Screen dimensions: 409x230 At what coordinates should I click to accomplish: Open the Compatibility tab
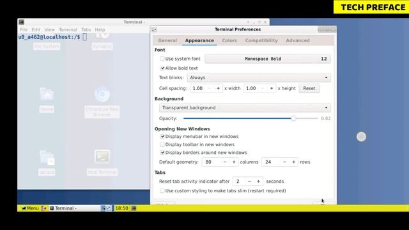(261, 40)
